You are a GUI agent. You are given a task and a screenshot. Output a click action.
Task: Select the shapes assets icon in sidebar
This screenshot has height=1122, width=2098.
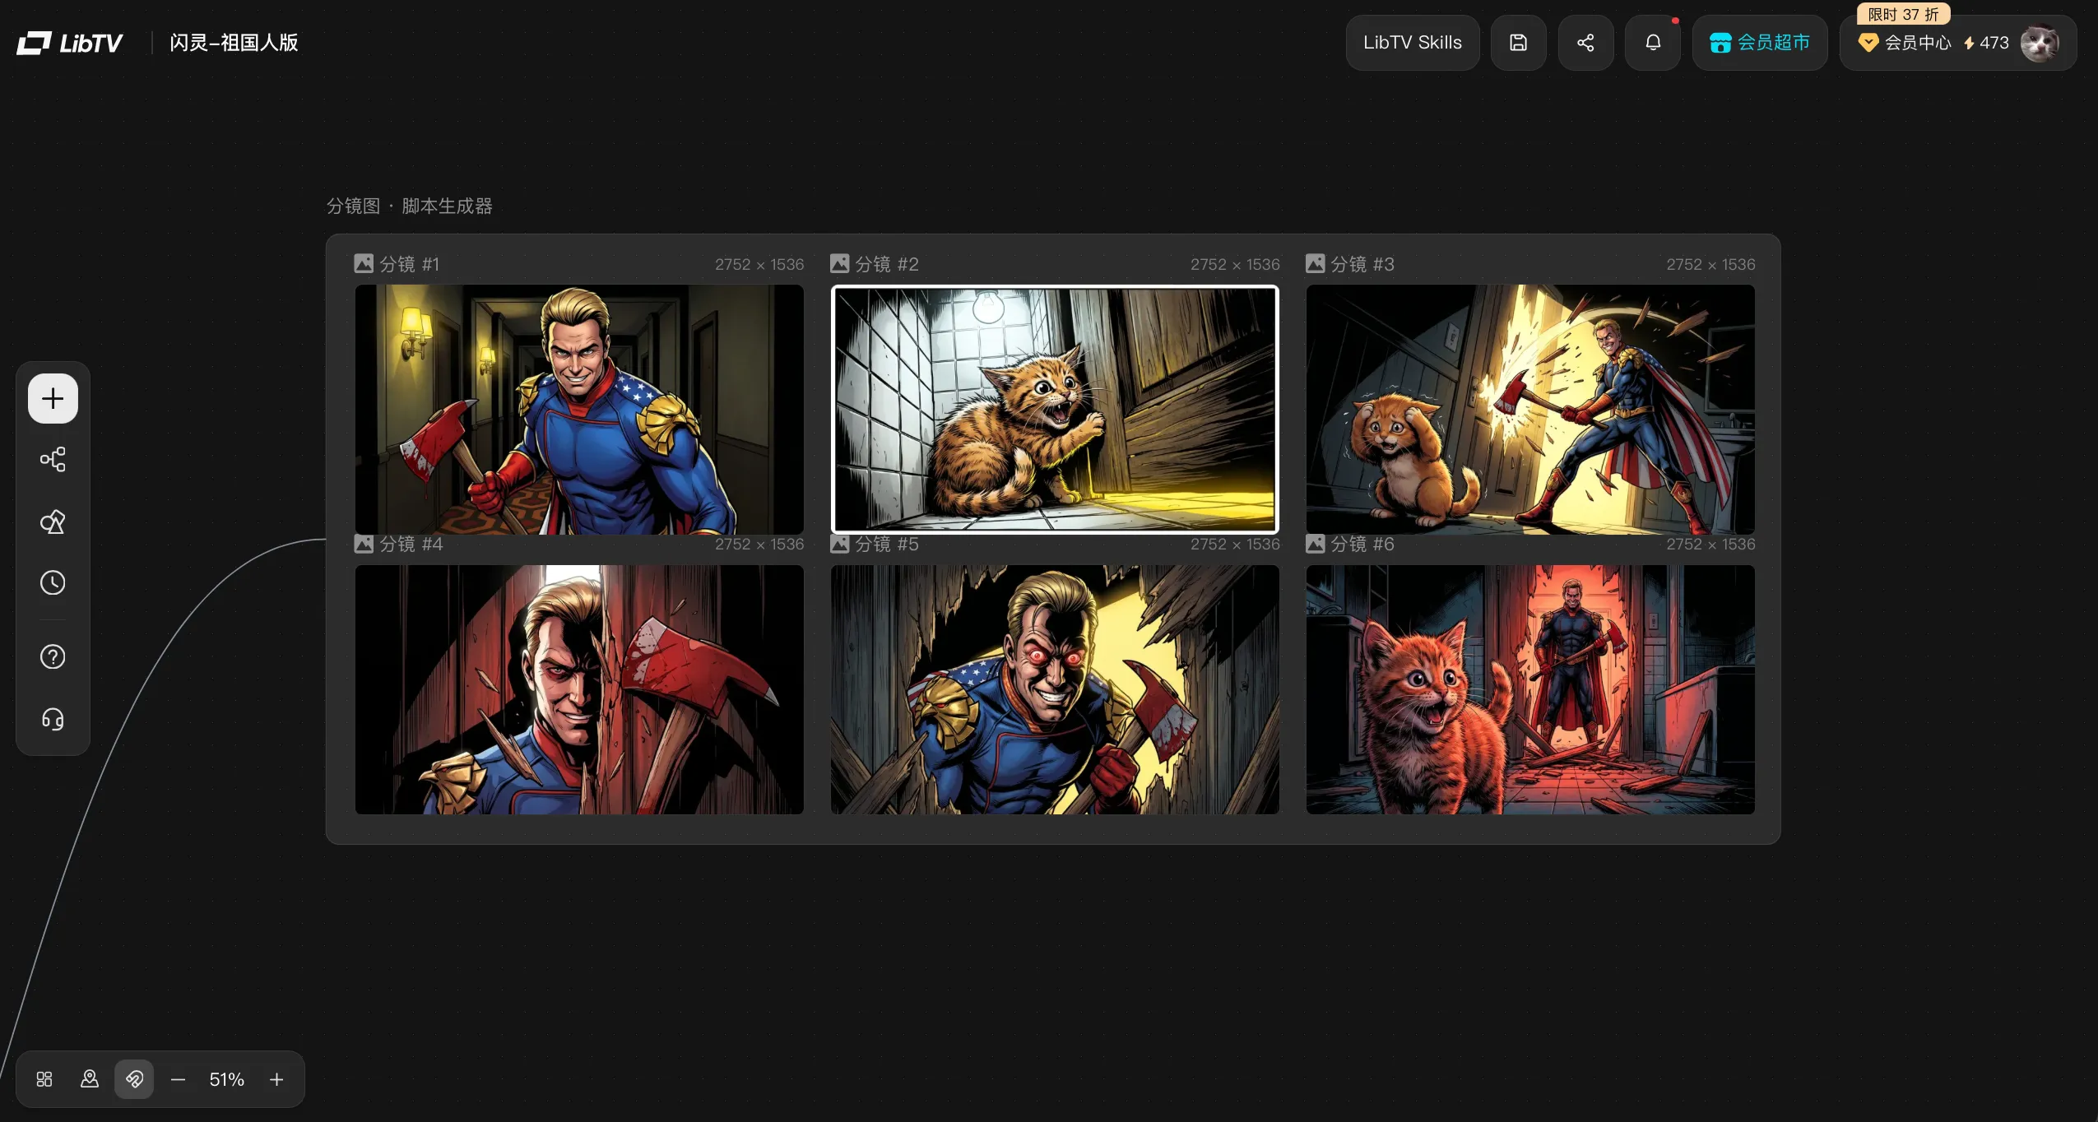[x=53, y=522]
